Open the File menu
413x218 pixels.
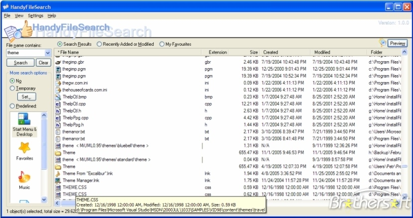click(7, 15)
